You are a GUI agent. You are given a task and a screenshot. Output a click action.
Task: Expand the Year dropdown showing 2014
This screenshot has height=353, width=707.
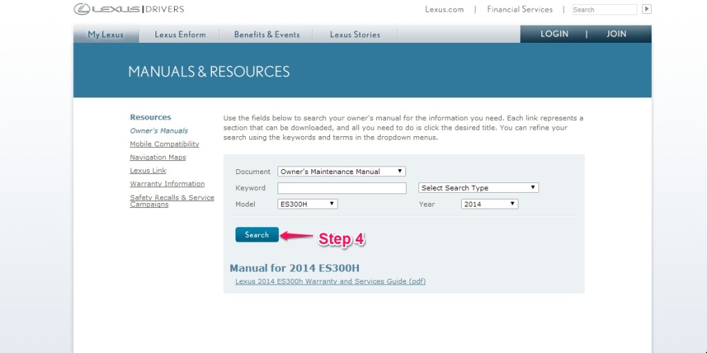pos(490,204)
